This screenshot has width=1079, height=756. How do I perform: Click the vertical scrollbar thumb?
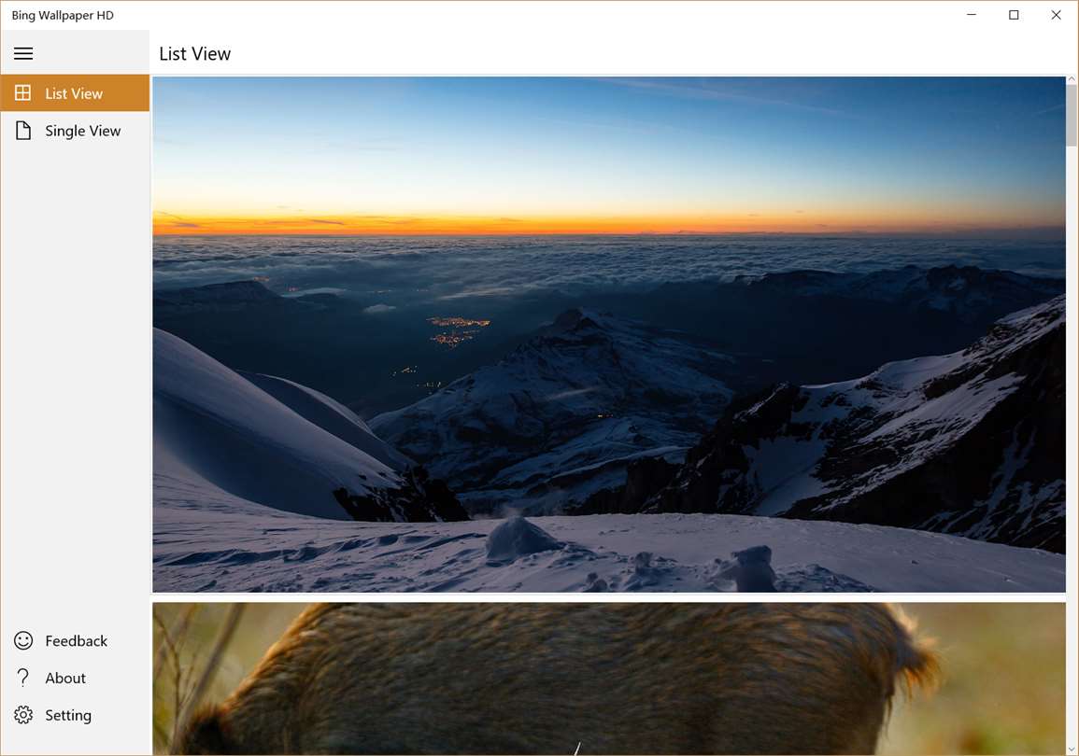1072,116
